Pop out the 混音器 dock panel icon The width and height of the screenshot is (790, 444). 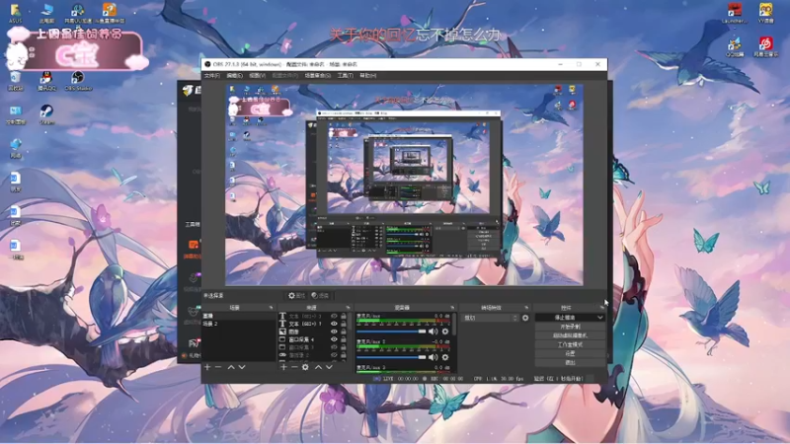point(452,308)
